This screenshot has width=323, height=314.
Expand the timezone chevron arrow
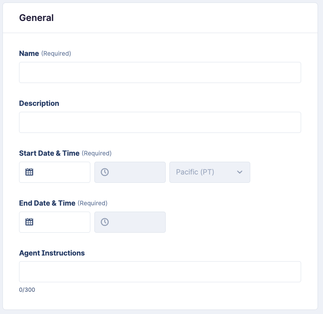point(240,172)
